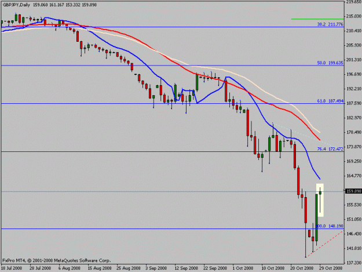Click the 205.930 price axis label
Viewport: 362px width, 272px height.
point(354,45)
